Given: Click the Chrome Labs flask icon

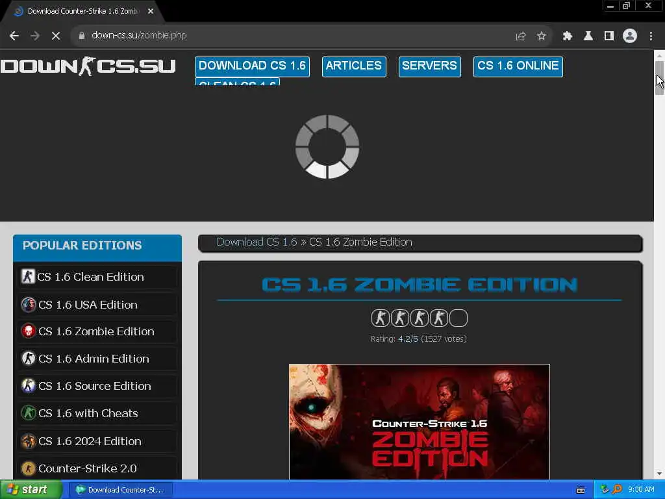Looking at the screenshot, I should [588, 36].
